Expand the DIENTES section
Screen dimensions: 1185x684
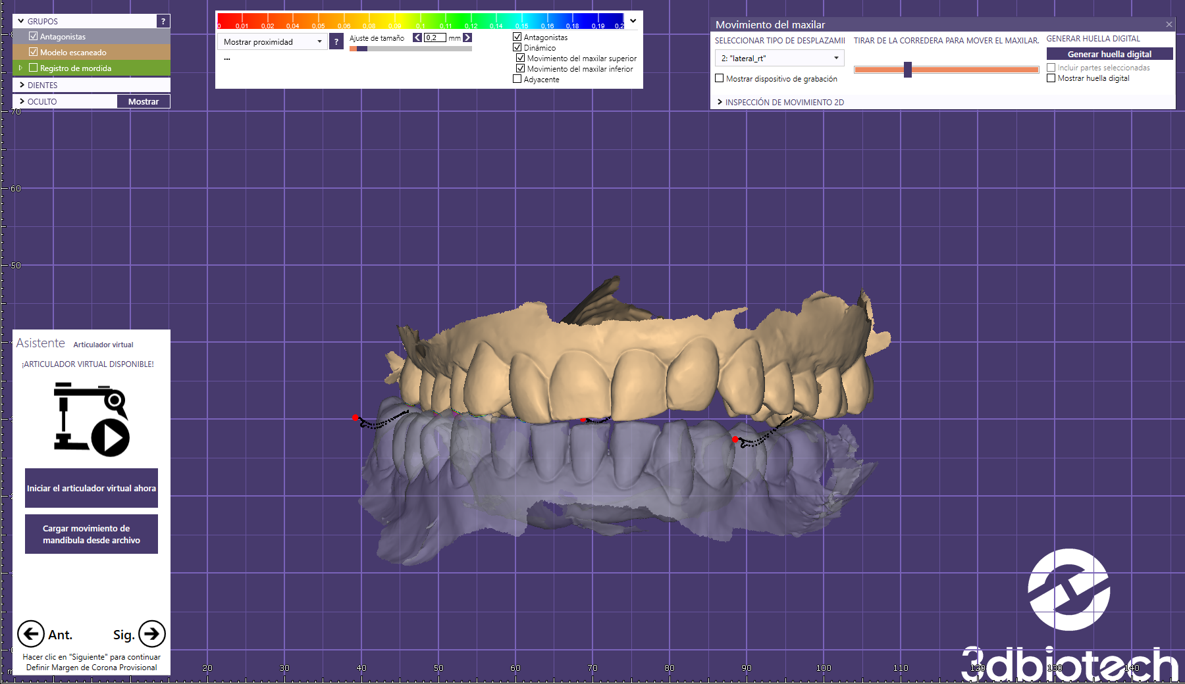22,85
